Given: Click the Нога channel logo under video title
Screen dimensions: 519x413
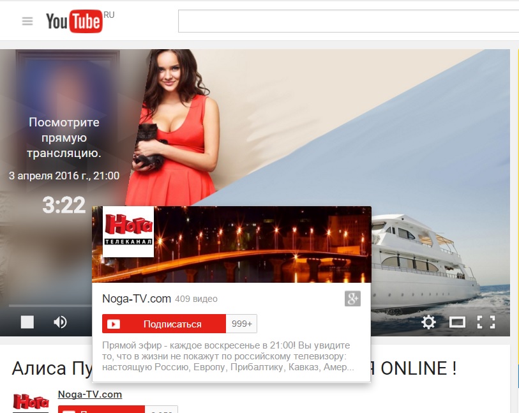Looking at the screenshot, I should tap(31, 402).
